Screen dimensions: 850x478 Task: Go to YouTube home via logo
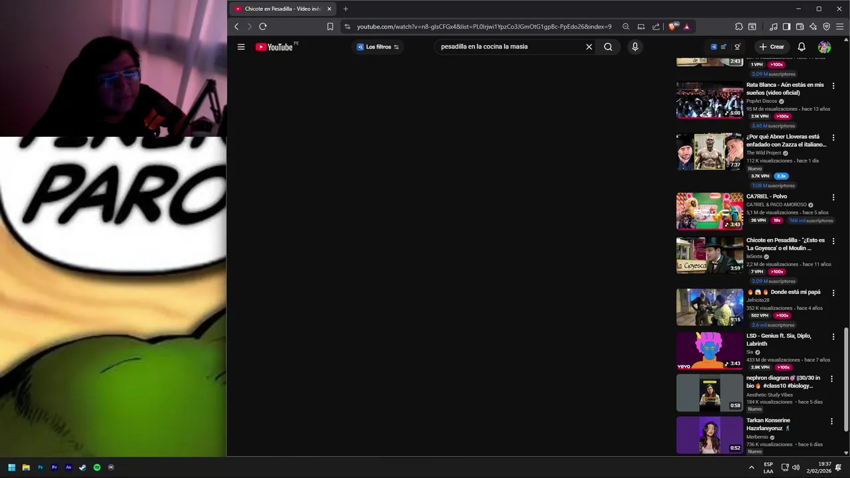click(274, 46)
